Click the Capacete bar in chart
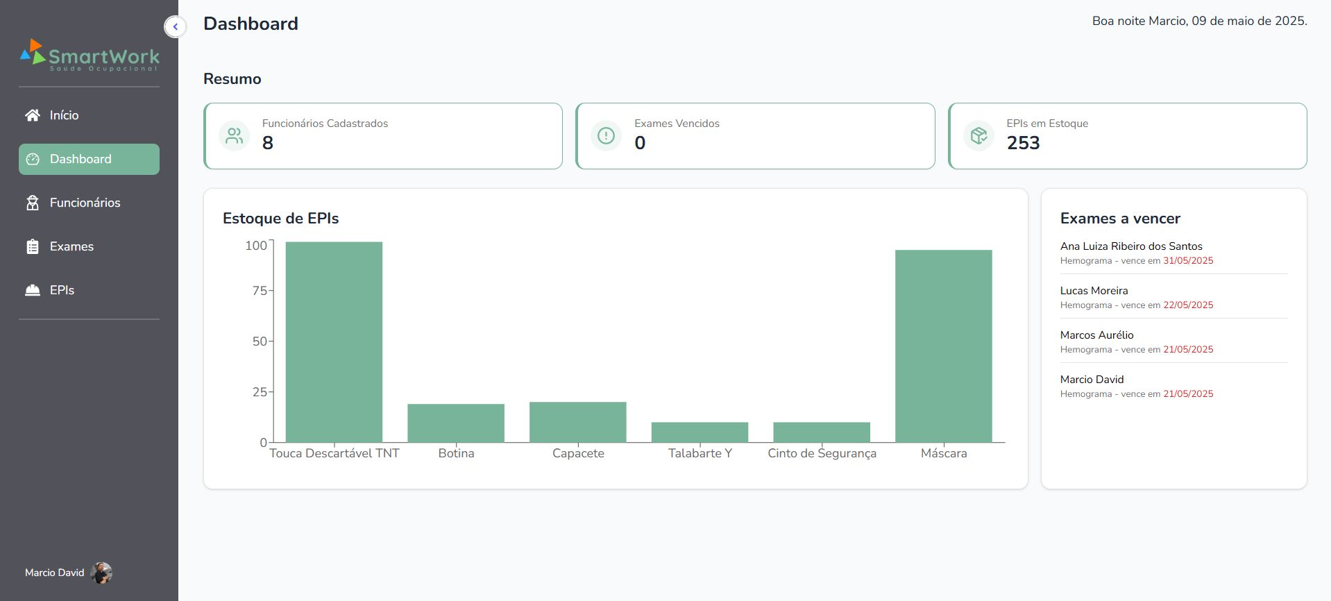 coord(578,422)
